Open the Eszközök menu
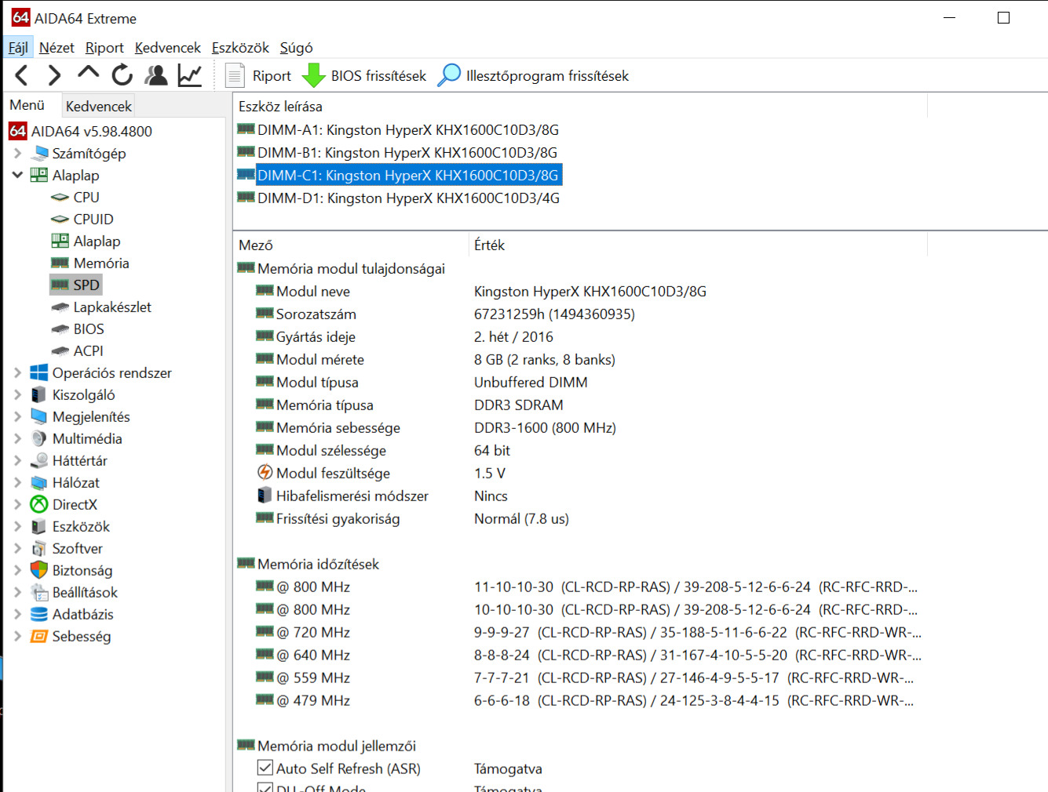 click(x=240, y=48)
